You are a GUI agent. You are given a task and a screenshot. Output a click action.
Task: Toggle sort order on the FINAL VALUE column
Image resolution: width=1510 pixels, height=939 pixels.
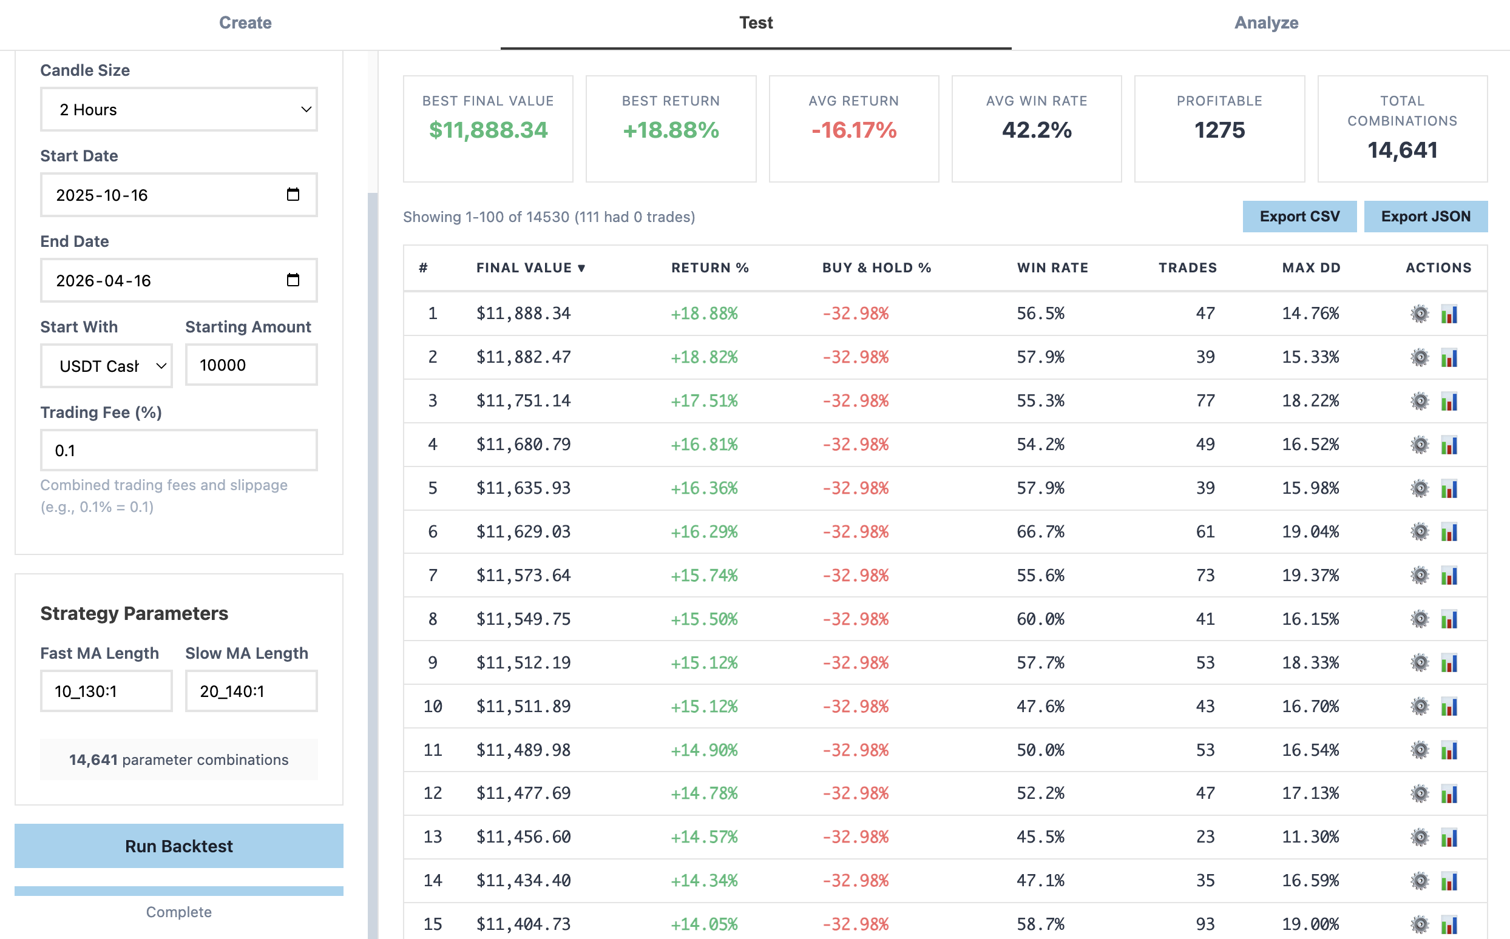[x=530, y=268]
